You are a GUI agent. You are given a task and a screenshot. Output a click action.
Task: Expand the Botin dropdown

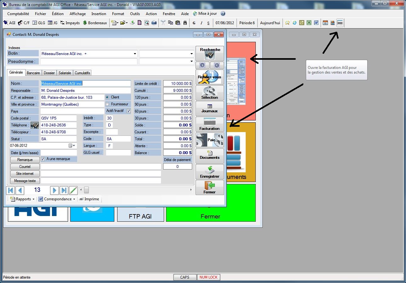tap(135, 54)
